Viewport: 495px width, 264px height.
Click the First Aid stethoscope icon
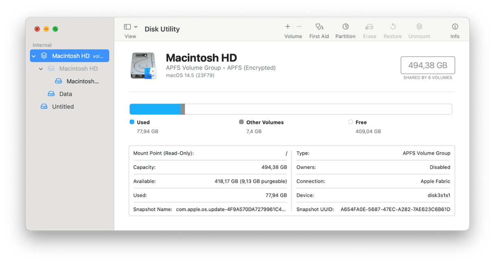pyautogui.click(x=319, y=27)
